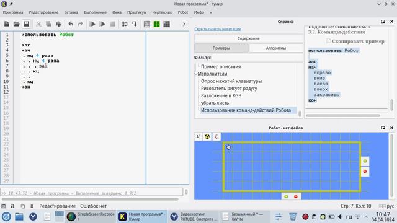Select Рисователь рисует радугу example
The height and width of the screenshot is (223, 397).
[x=229, y=89]
